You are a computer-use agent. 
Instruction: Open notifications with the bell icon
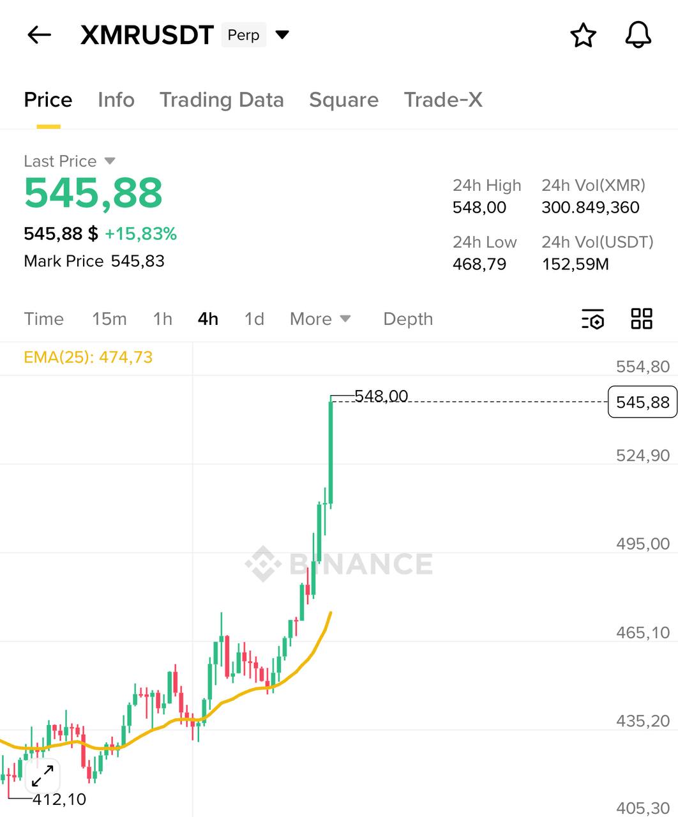[x=638, y=35]
